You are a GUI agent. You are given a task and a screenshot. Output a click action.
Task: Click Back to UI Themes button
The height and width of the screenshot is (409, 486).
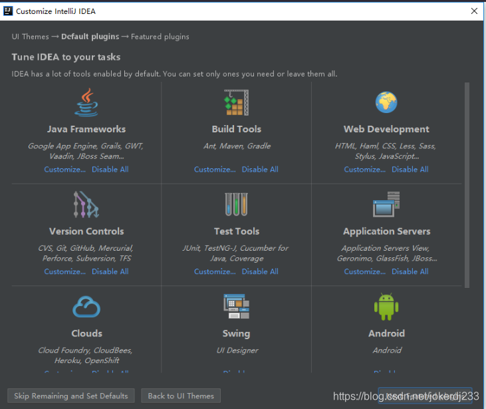point(181,396)
